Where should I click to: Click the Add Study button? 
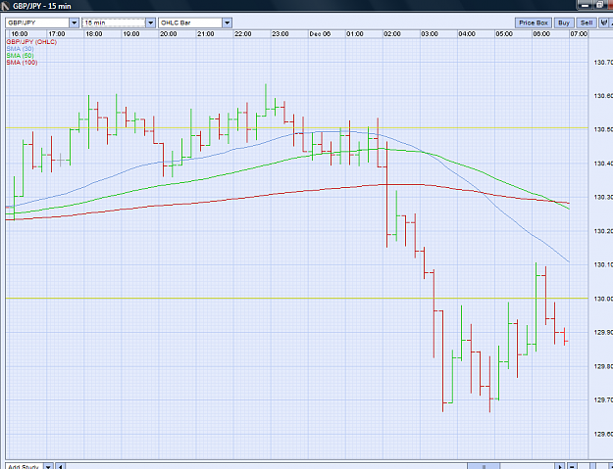(x=24, y=466)
